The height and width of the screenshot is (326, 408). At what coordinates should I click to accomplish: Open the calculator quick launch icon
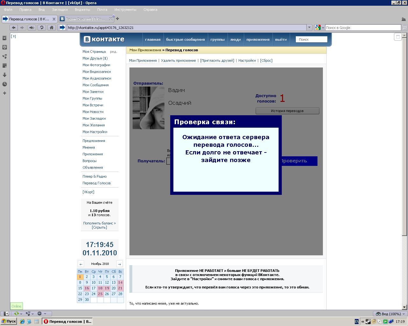(x=36, y=322)
